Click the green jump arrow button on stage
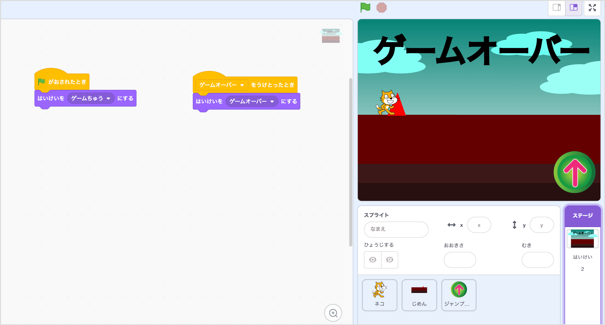 pos(574,172)
